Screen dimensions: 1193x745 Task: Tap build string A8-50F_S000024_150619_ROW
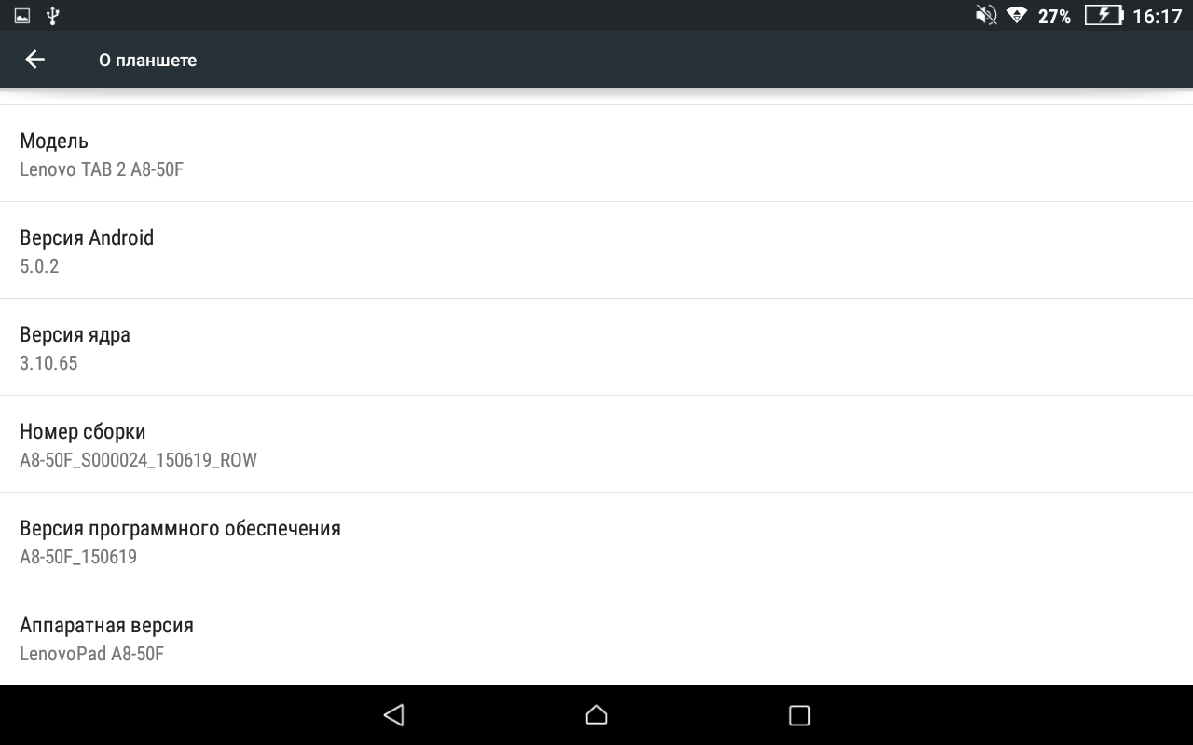[x=138, y=460]
